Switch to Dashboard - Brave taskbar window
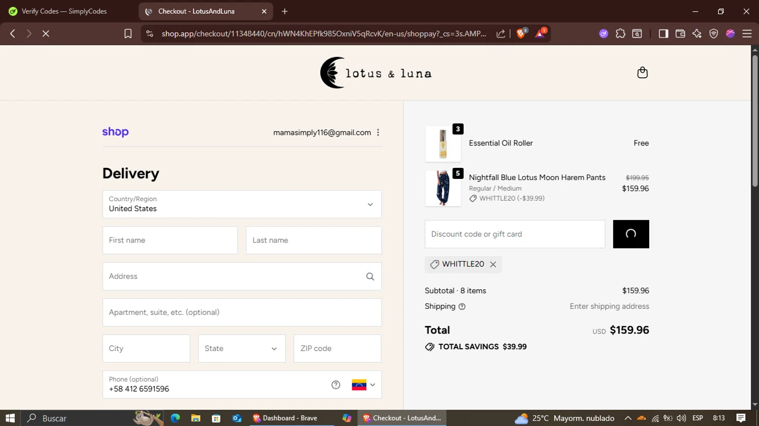This screenshot has width=759, height=426. (x=292, y=418)
